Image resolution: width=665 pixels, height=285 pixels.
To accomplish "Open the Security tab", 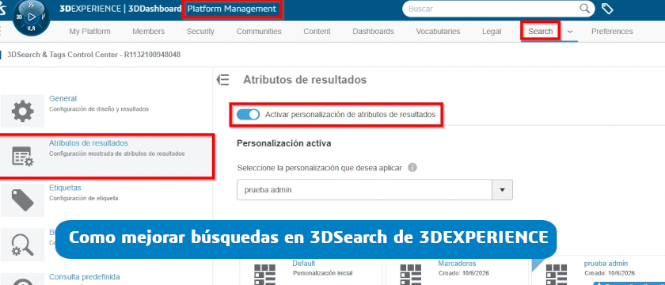I will point(200,32).
